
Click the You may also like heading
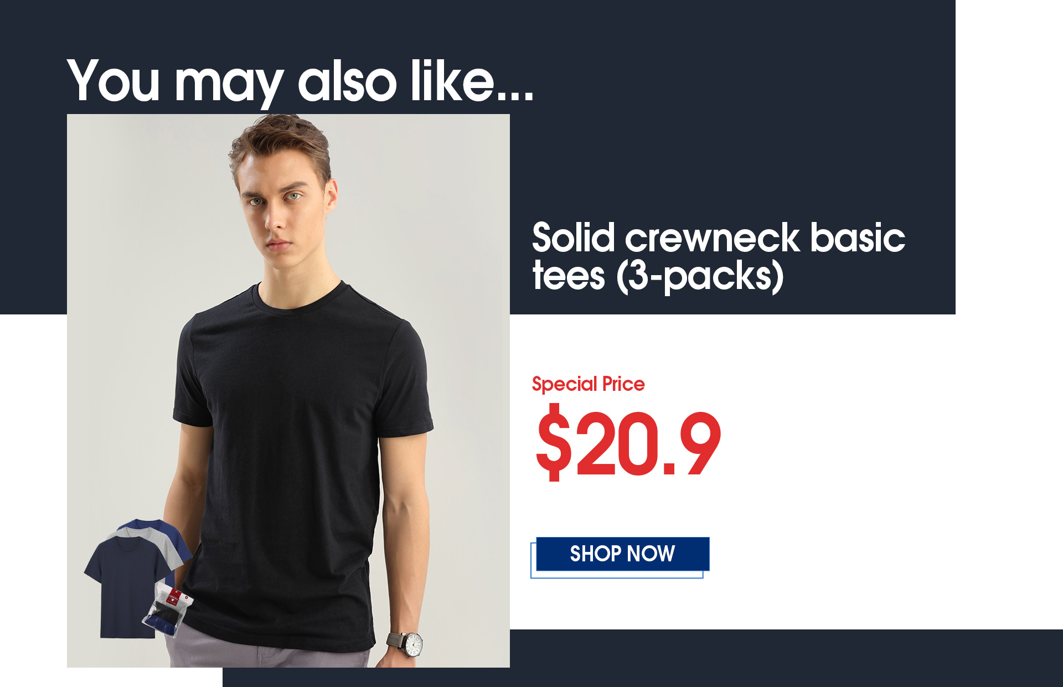300,81
